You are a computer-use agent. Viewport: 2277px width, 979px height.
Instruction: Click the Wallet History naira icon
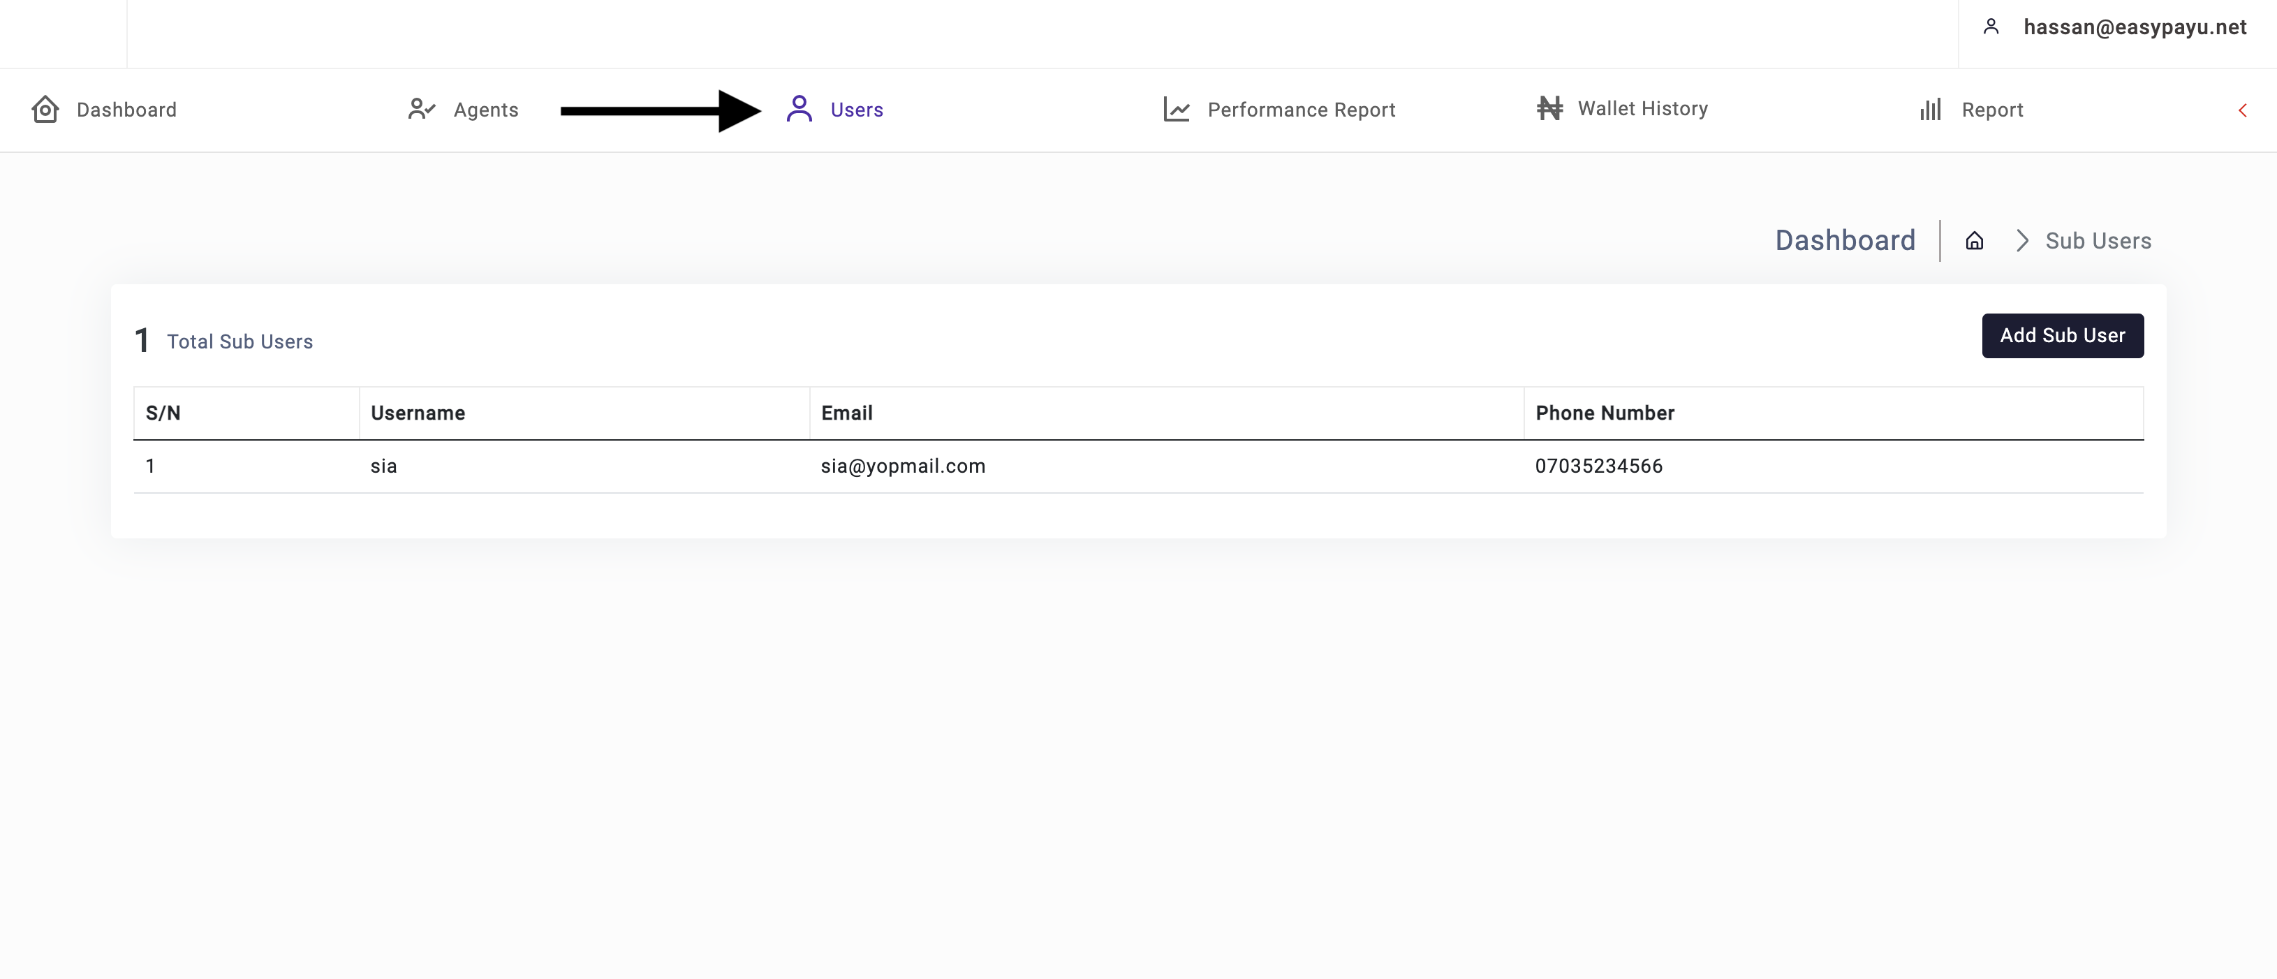(1549, 109)
